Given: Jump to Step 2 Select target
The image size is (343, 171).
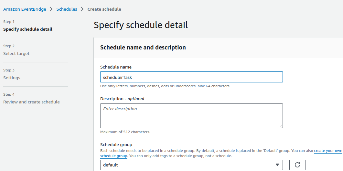Looking at the screenshot, I should click(16, 53).
